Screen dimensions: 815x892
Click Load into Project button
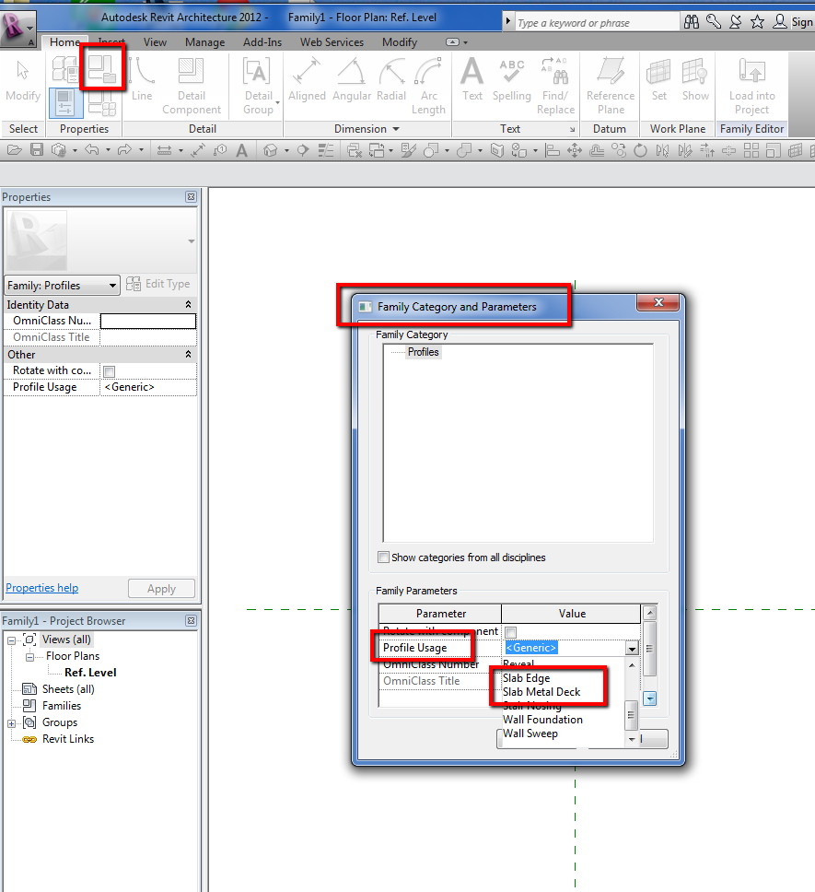pyautogui.click(x=751, y=87)
